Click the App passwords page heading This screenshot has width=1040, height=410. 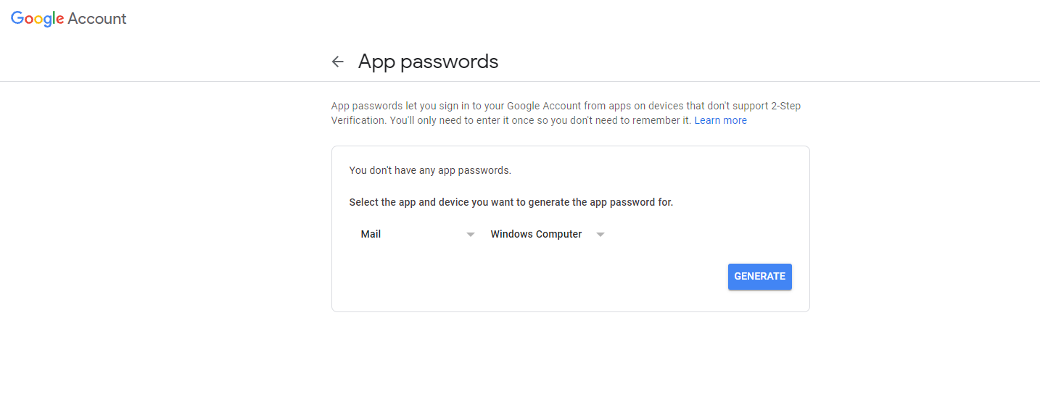coord(428,62)
